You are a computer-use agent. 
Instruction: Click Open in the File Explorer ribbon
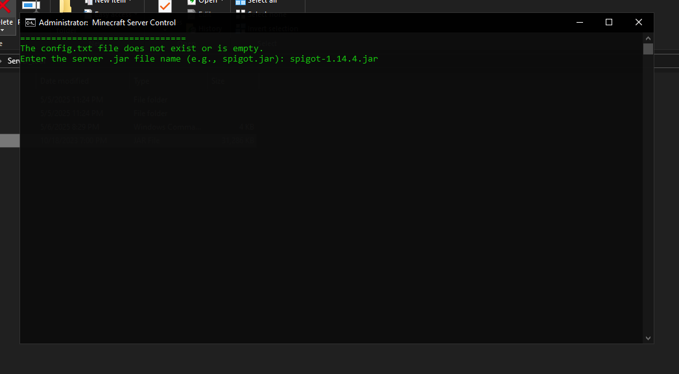click(206, 2)
